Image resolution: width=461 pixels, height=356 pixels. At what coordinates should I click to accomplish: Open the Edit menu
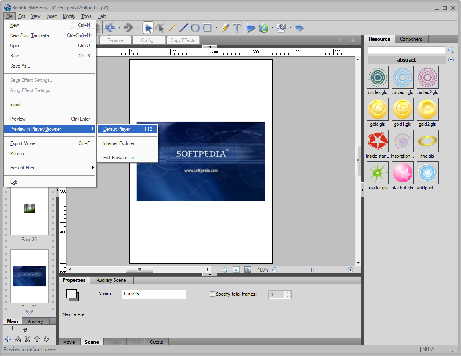point(22,16)
